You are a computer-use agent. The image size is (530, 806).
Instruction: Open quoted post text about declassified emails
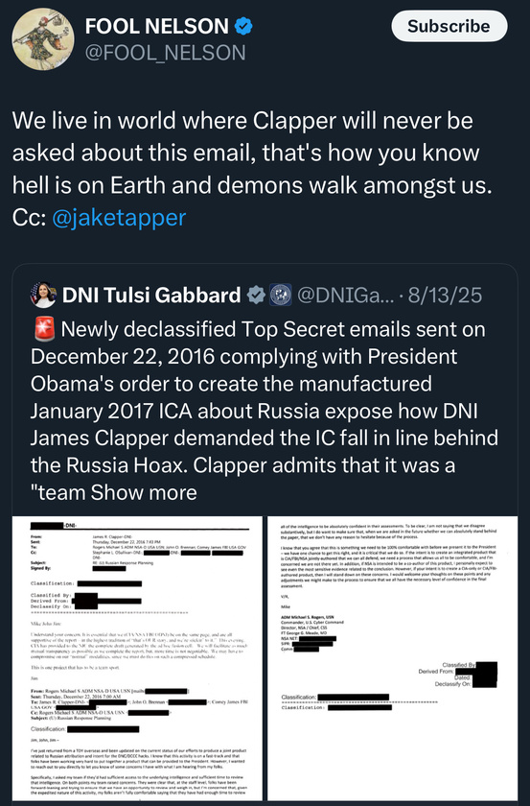click(264, 411)
